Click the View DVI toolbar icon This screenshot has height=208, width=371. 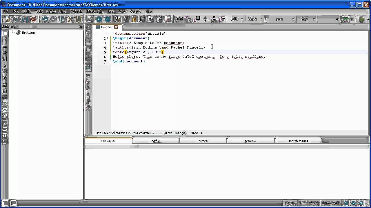pos(134,19)
